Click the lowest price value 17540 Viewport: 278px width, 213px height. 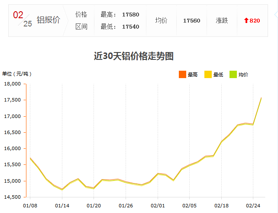pyautogui.click(x=130, y=27)
